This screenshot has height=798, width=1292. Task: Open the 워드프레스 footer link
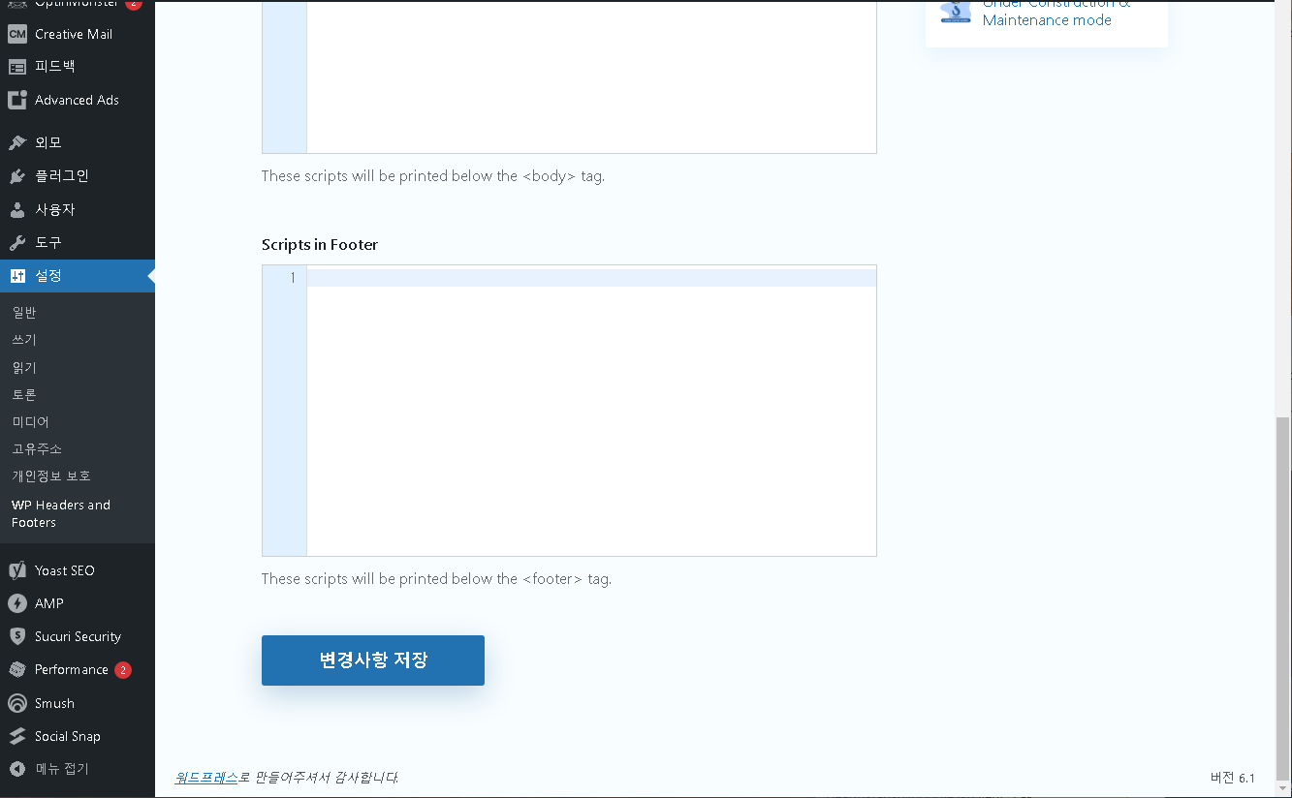coord(206,777)
